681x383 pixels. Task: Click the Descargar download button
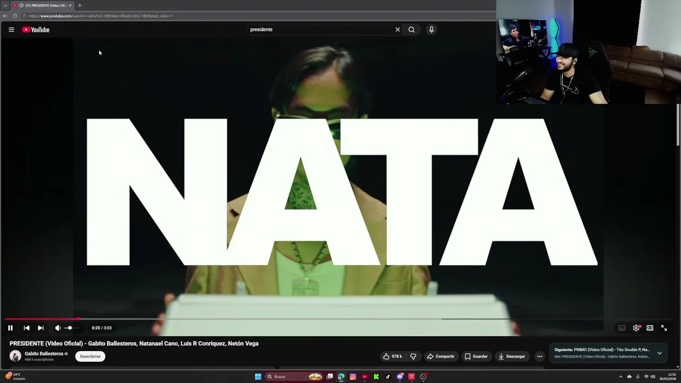pos(512,356)
